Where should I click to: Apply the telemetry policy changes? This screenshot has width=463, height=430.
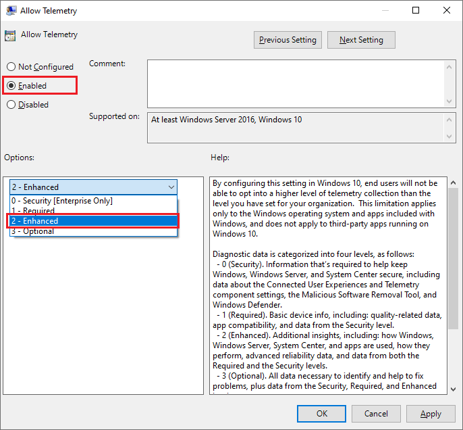431,413
